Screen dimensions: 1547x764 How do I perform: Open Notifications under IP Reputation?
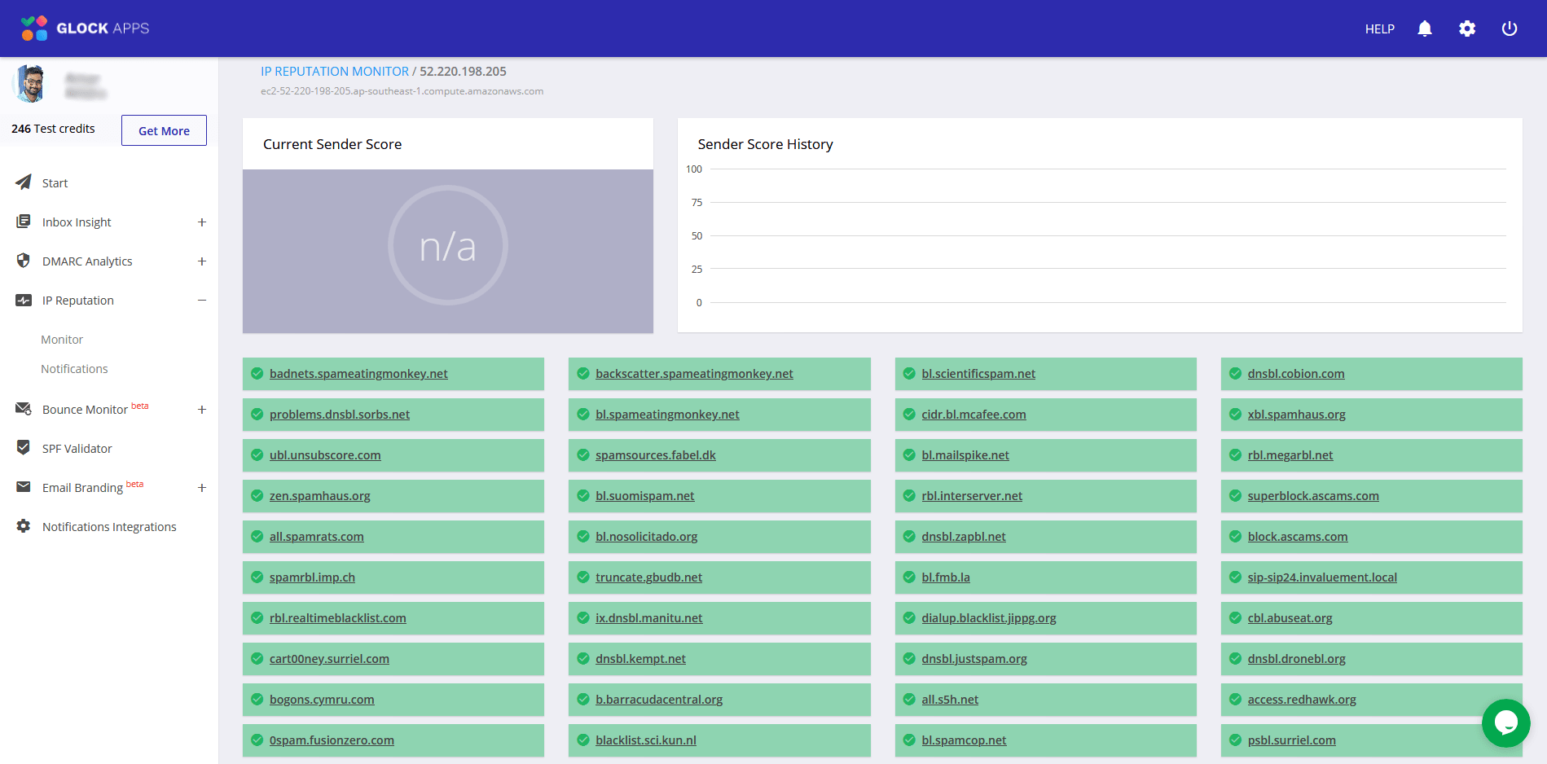tap(74, 369)
